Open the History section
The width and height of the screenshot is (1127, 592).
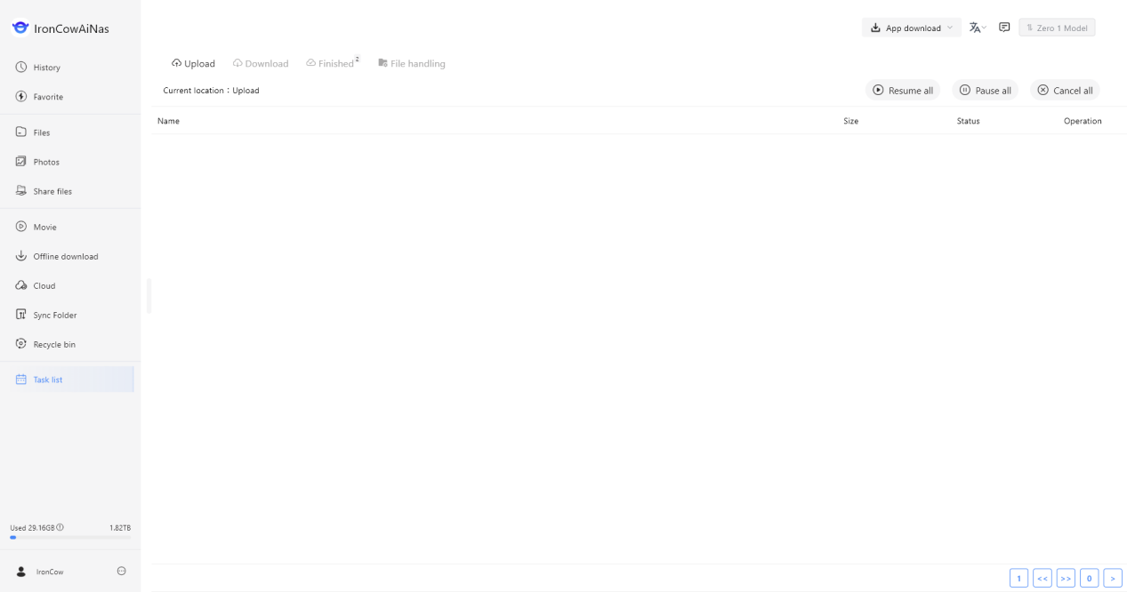[46, 67]
